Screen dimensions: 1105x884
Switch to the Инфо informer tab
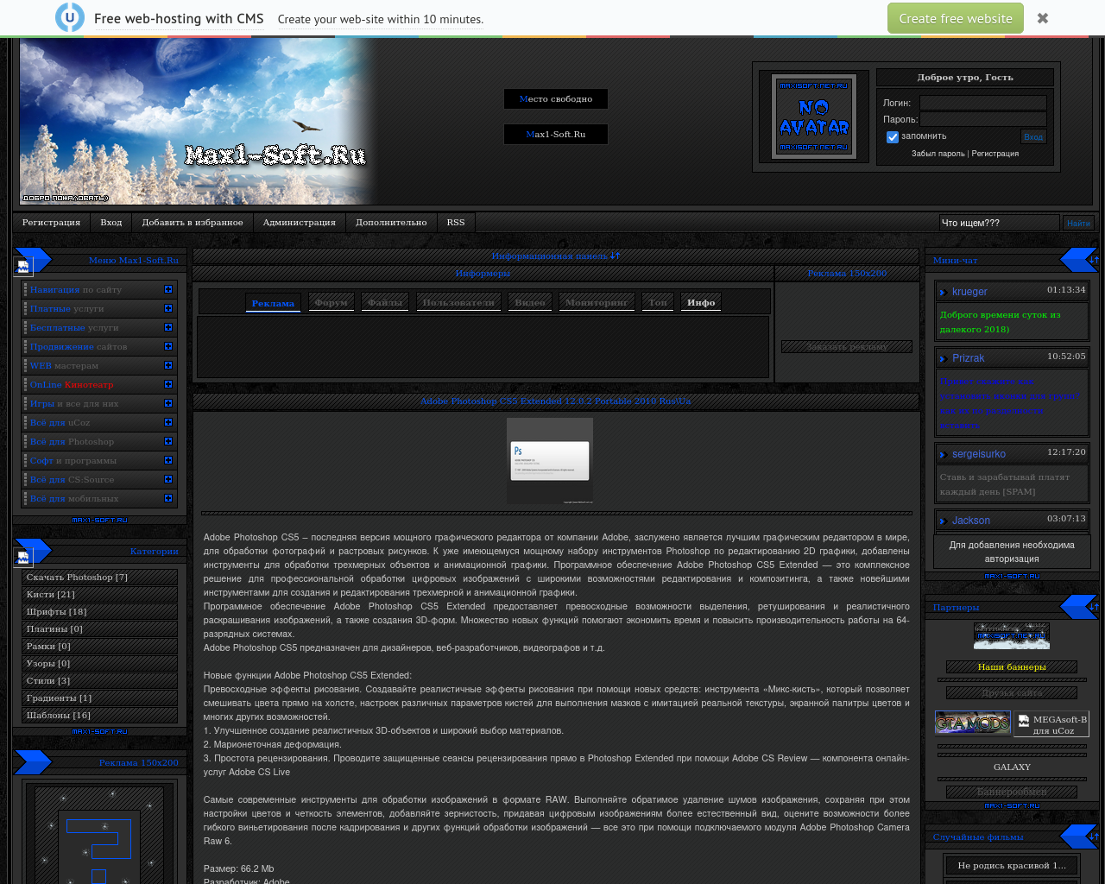click(x=701, y=303)
